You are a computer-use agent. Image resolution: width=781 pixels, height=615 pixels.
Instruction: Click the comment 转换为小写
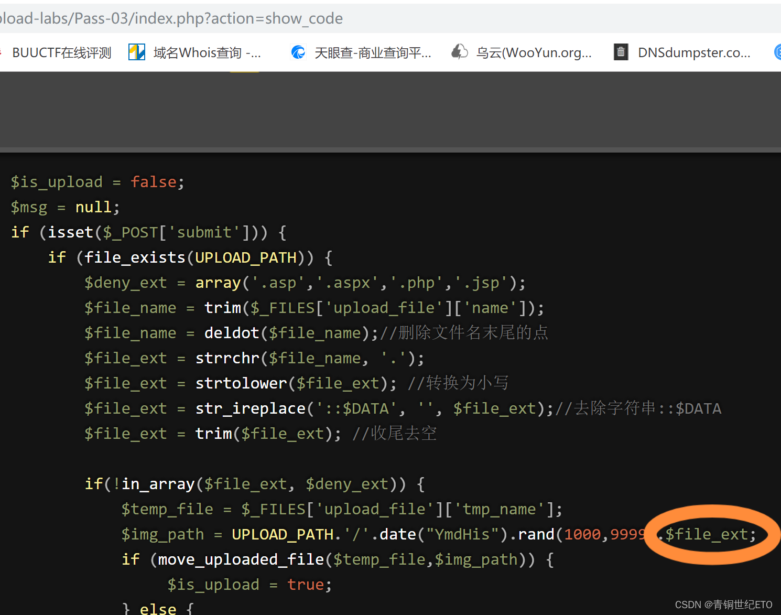coord(458,383)
